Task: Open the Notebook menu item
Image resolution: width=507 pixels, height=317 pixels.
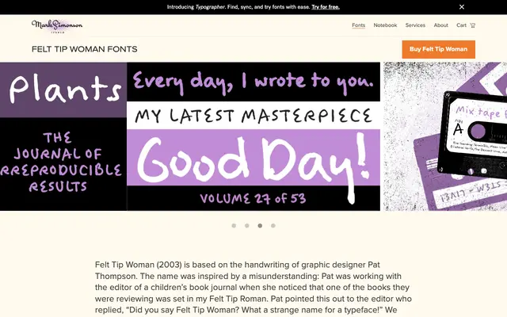Action: pyautogui.click(x=385, y=25)
